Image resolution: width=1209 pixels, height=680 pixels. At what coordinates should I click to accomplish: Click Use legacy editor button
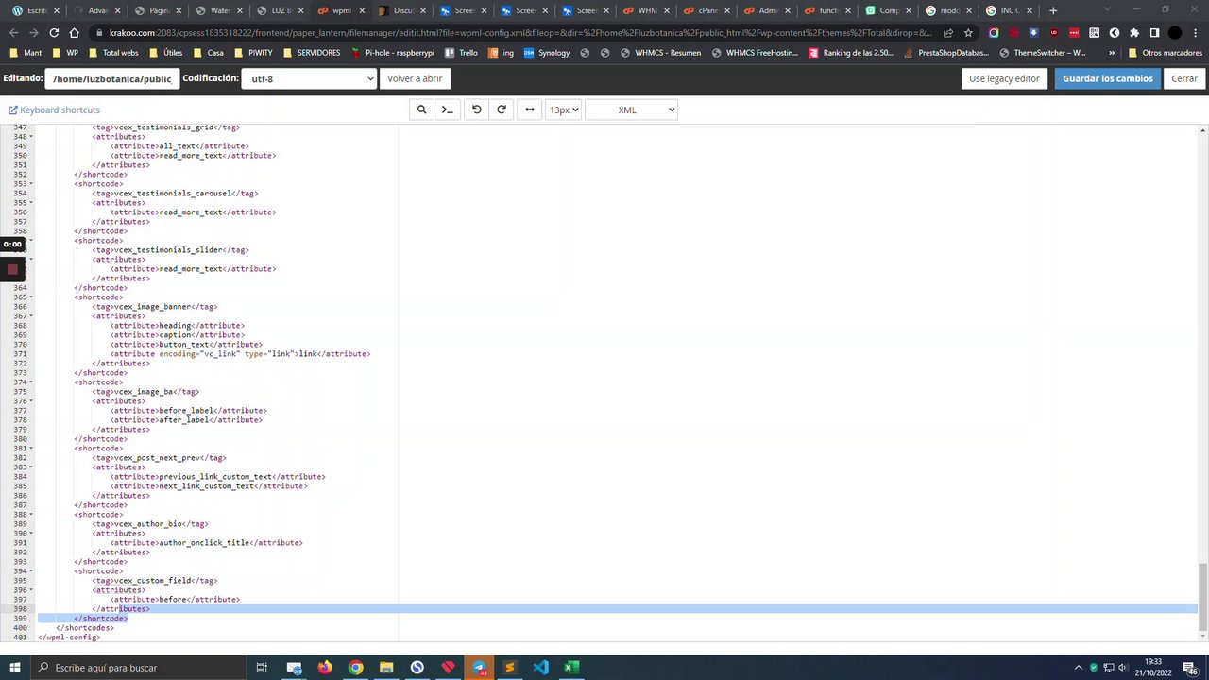tap(1004, 78)
